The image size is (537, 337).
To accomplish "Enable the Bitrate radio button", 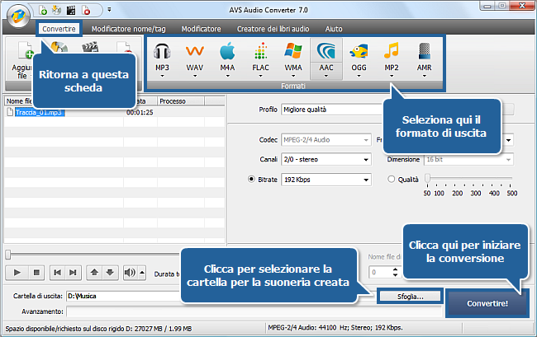I will [252, 179].
